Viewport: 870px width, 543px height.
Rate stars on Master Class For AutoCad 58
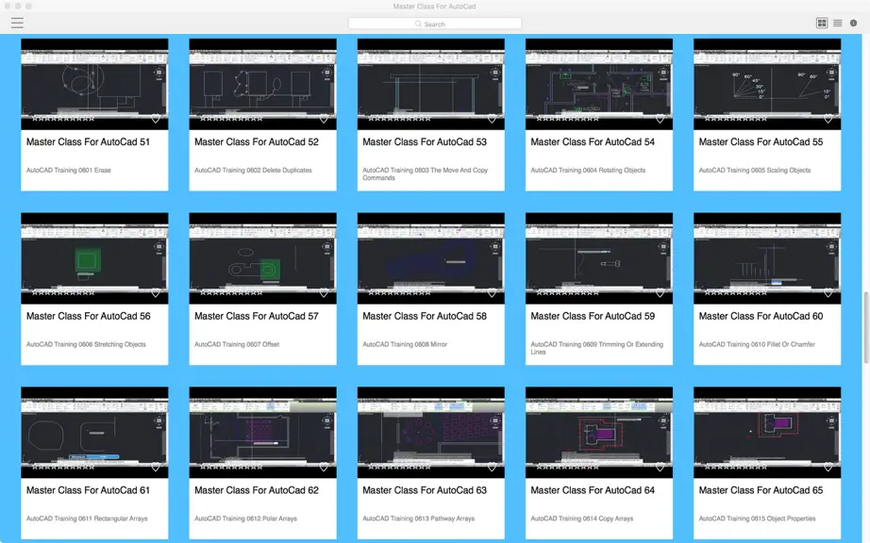coord(399,292)
